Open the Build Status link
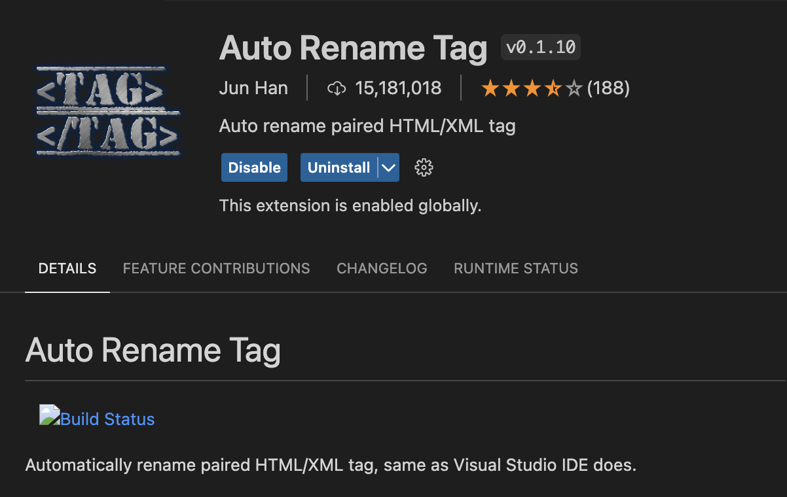This screenshot has height=497, width=787. click(107, 419)
